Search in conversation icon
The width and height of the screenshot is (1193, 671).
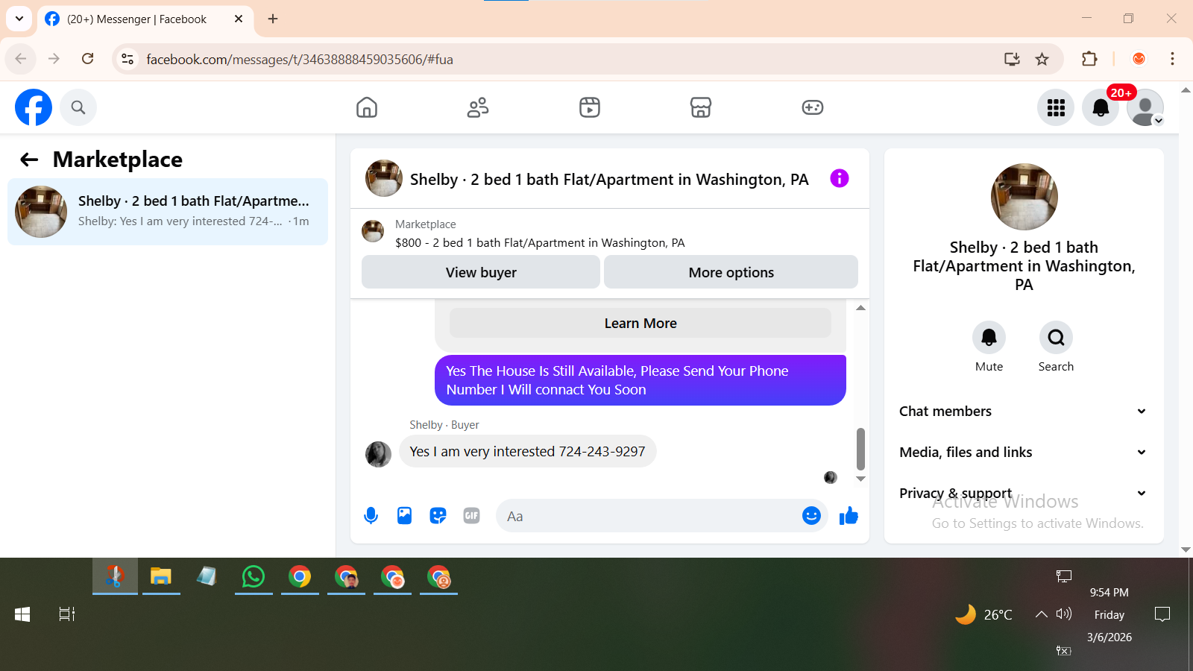click(1056, 338)
